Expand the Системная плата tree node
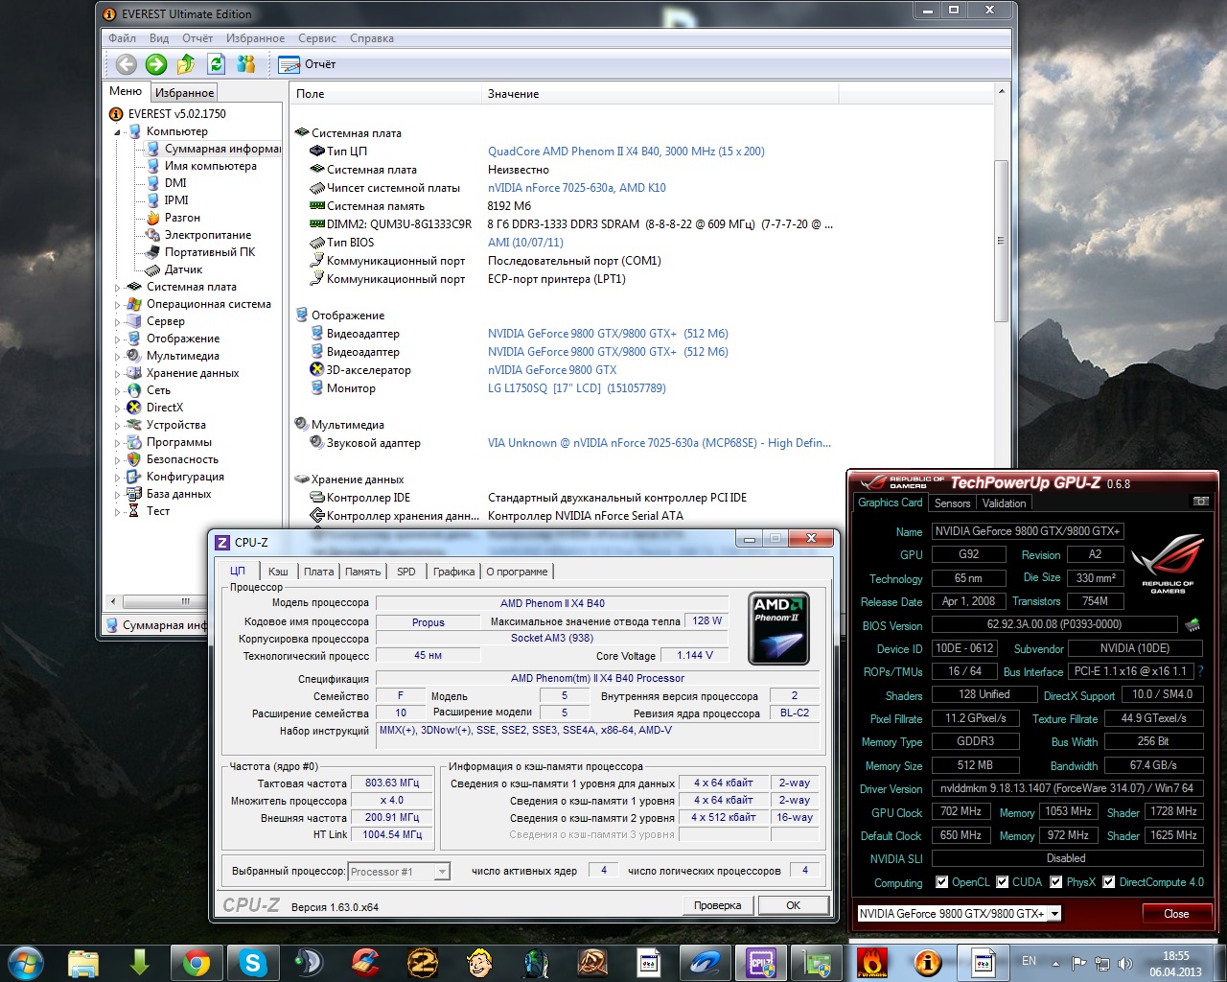1227x982 pixels. (x=118, y=287)
